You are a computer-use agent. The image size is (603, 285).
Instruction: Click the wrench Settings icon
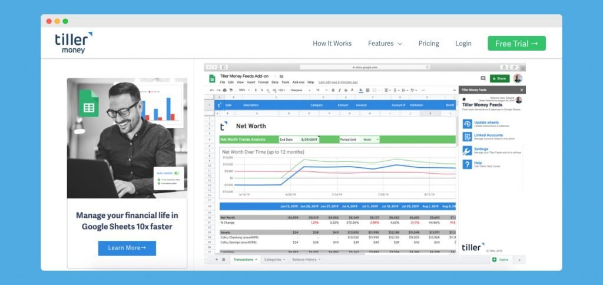(x=467, y=151)
